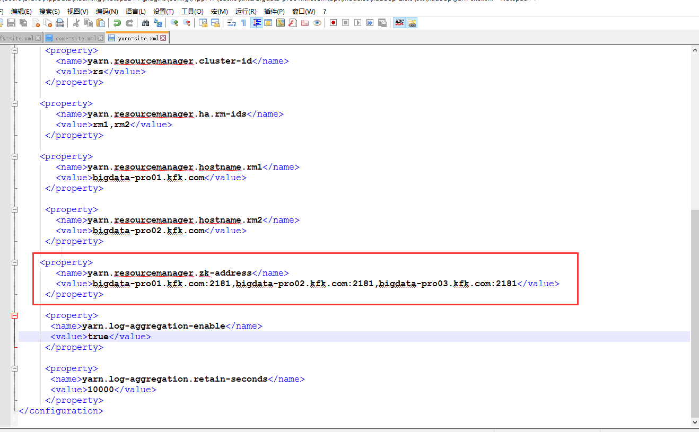699x432 pixels.
Task: Toggle synchronized vertical scrolling icon
Action: [x=203, y=23]
